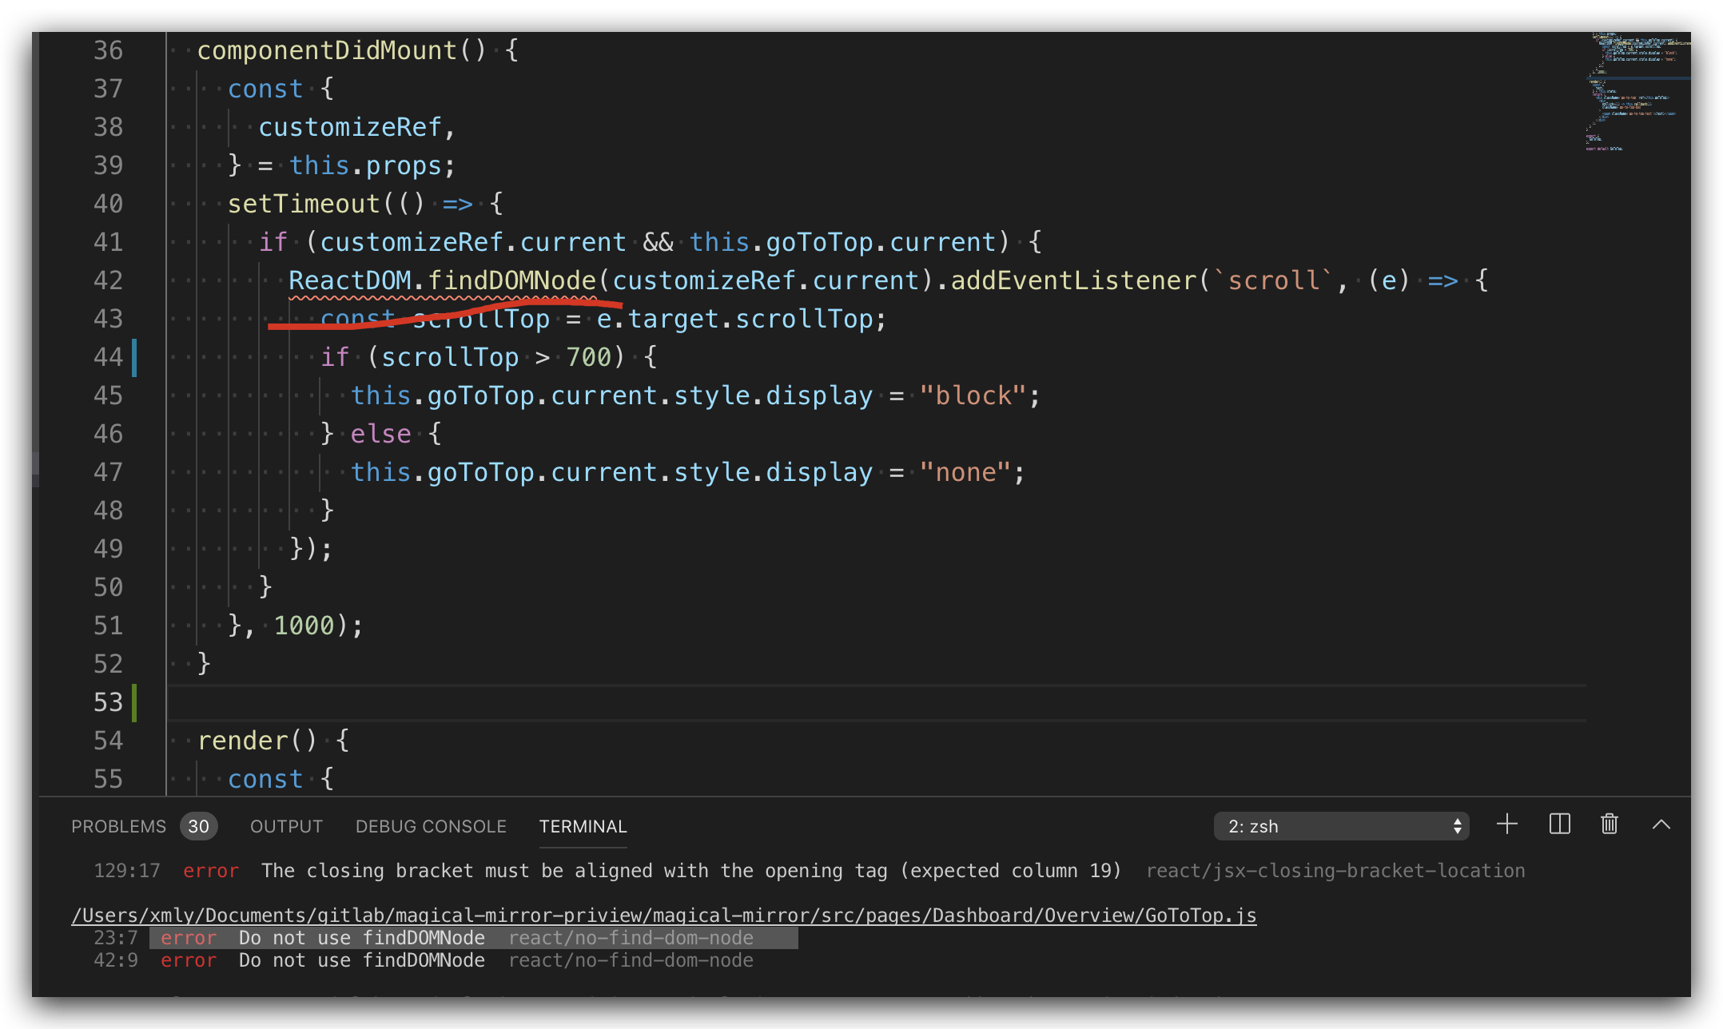Click the "none" string literal
Viewport: 1723px width, 1029px height.
pyautogui.click(x=965, y=472)
